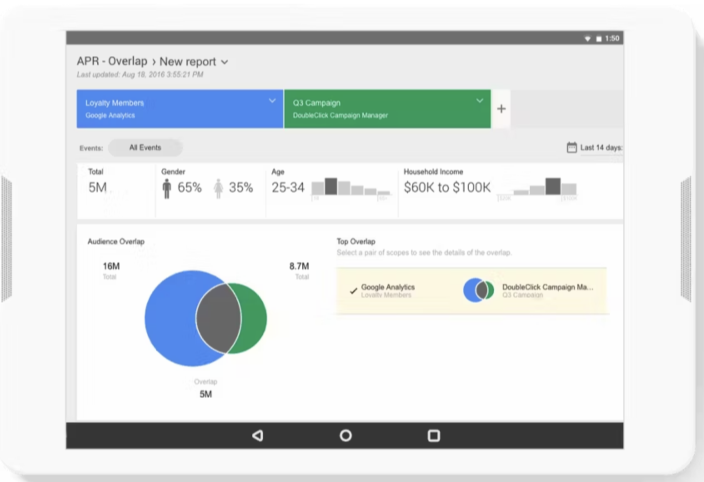Viewport: 704px width, 482px height.
Task: Click the 35% female percentage
Action: point(241,187)
